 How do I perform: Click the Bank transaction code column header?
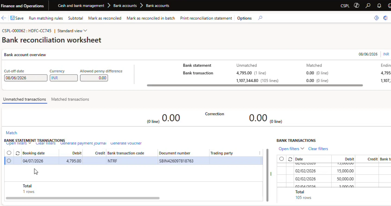(x=126, y=153)
